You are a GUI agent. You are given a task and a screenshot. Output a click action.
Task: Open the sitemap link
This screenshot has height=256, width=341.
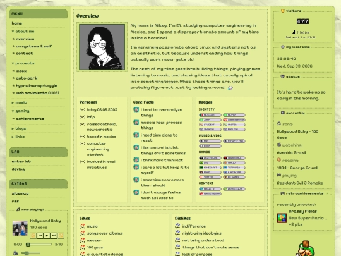tap(20, 193)
